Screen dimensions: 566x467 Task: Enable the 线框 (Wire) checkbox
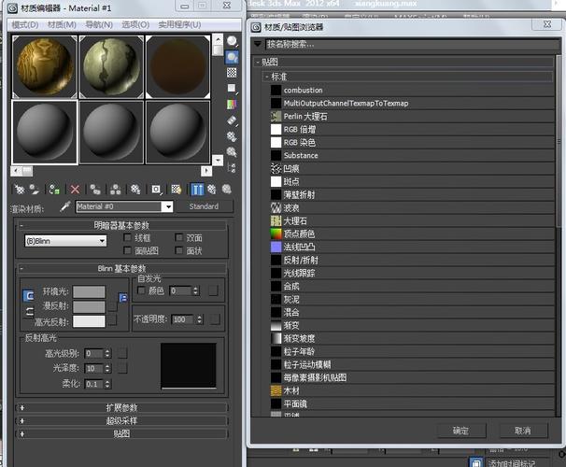(x=128, y=238)
